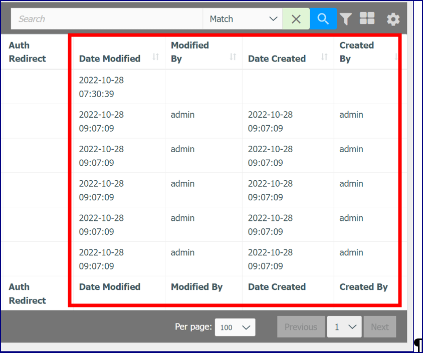Open the page number 1 dropdown
This screenshot has width=423, height=353.
tap(344, 327)
